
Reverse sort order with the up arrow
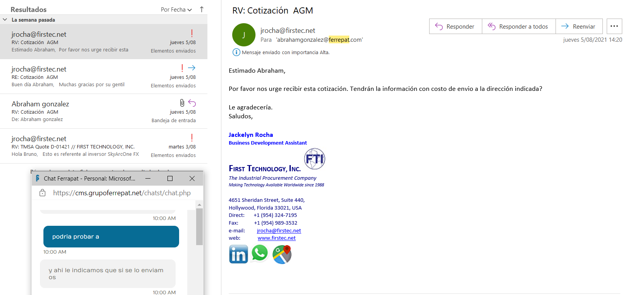[202, 9]
